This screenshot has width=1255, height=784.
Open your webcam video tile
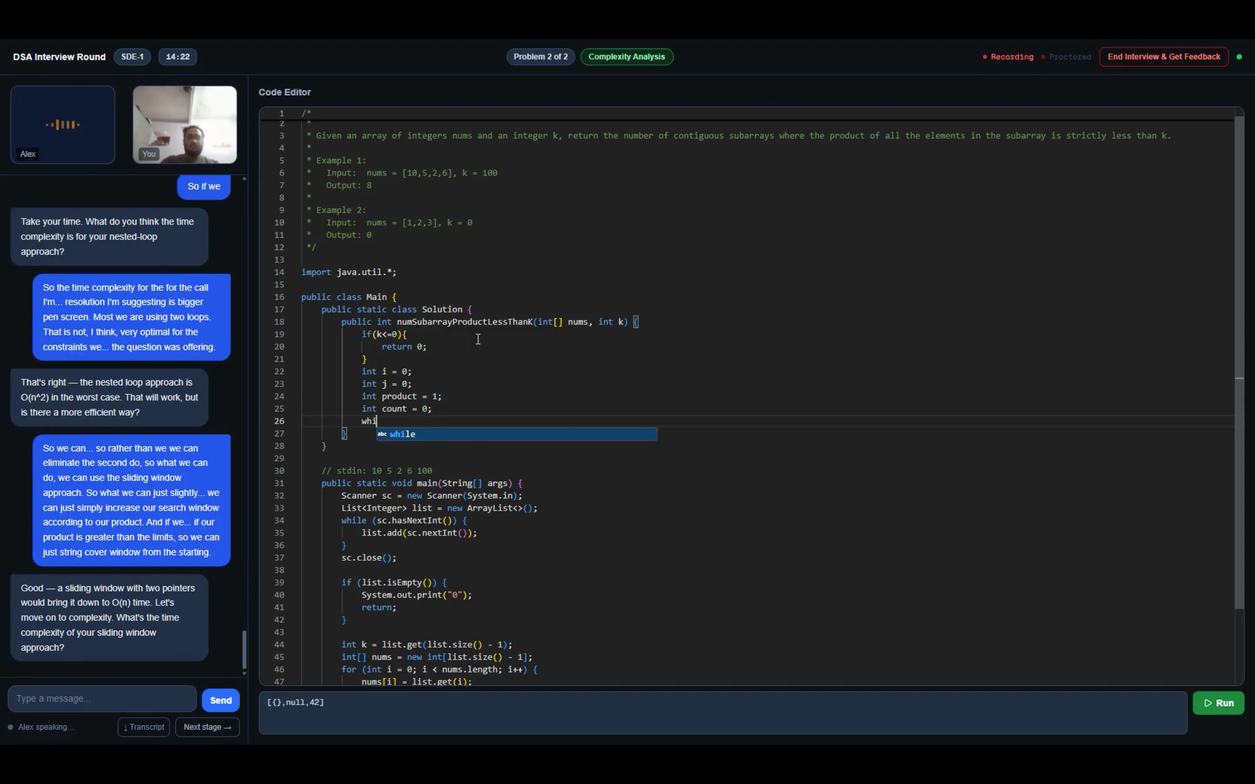(185, 125)
